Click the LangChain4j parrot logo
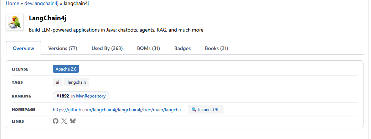Image resolution: width=371 pixels, height=139 pixels. click(x=14, y=22)
